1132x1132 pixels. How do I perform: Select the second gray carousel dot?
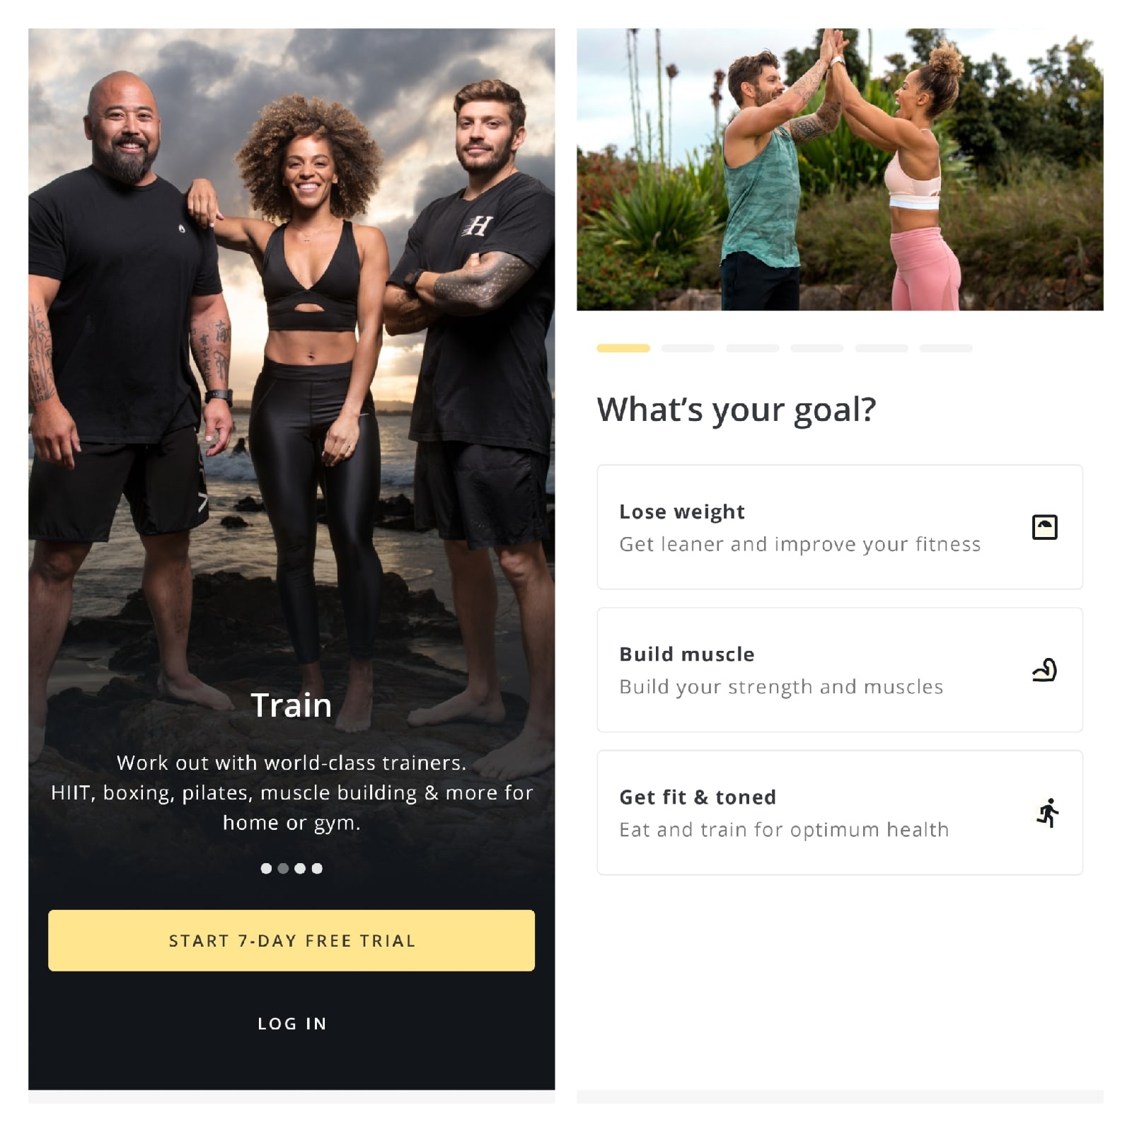(x=283, y=868)
